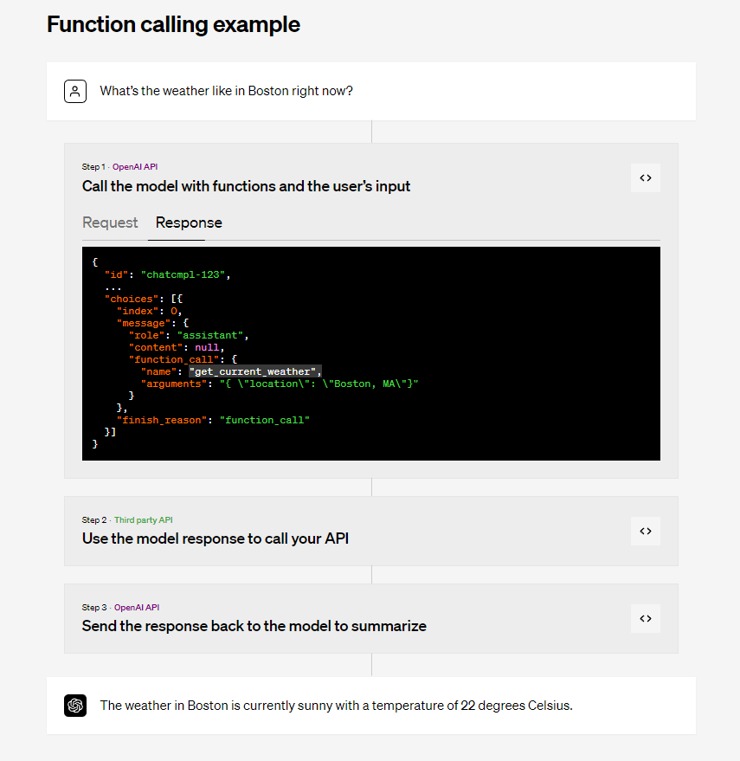This screenshot has width=740, height=761.
Task: Select the Response tab
Action: [x=189, y=222]
